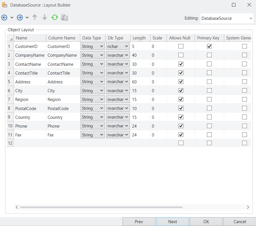Click the select-all corner triangle of grid
Viewport: 256px width, 226px height.
pyautogui.click(x=11, y=39)
